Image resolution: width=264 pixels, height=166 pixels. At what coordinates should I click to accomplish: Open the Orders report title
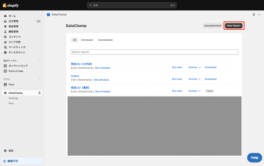coord(75,76)
